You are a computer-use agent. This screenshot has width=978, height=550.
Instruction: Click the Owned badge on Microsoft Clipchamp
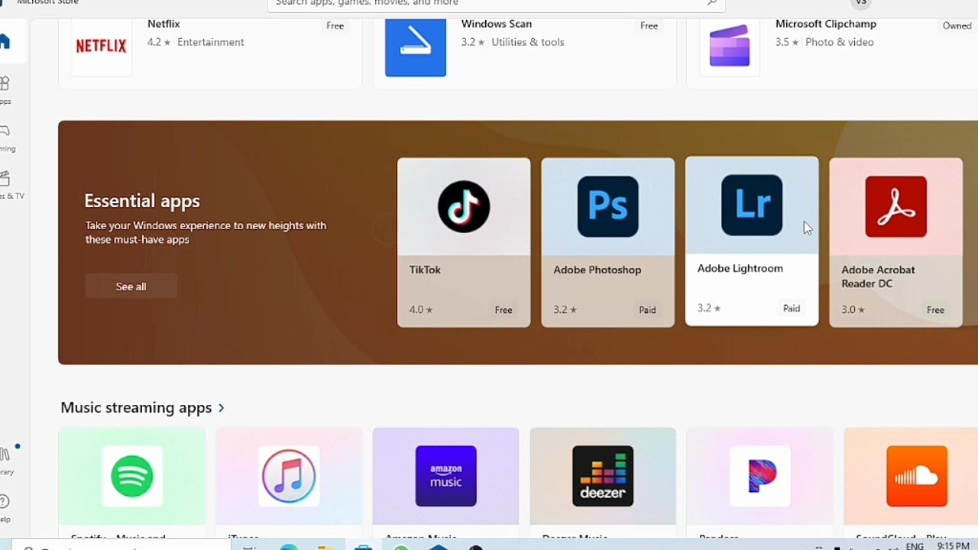point(957,26)
